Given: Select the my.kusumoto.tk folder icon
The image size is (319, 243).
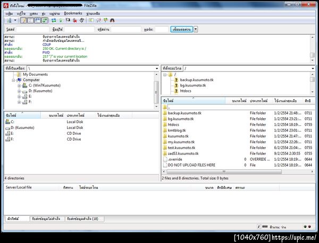Looking at the screenshot, I should click(x=165, y=142).
